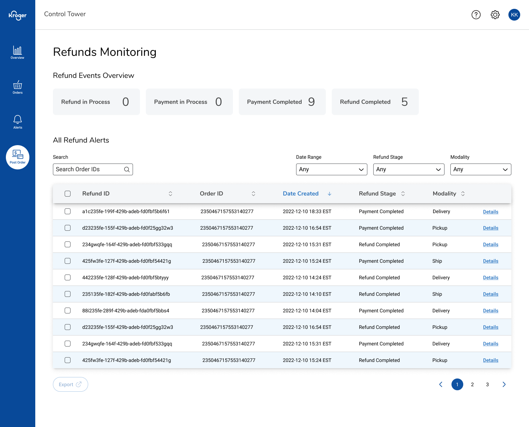
Task: Open the Modality filter dropdown
Action: click(x=481, y=169)
